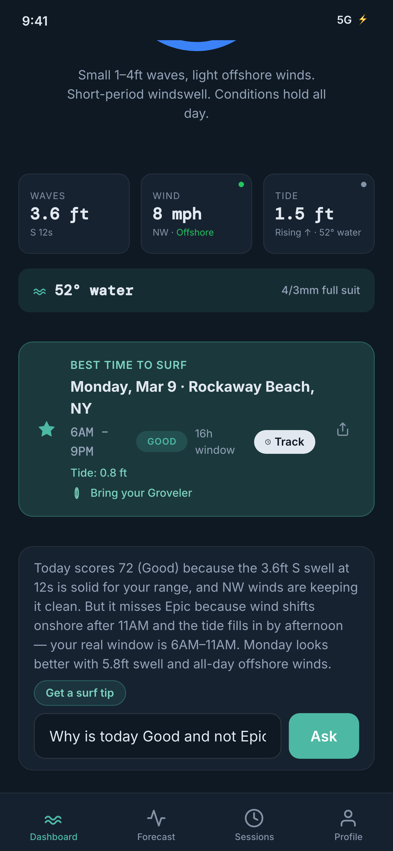Tap the star icon beside best time

click(47, 429)
